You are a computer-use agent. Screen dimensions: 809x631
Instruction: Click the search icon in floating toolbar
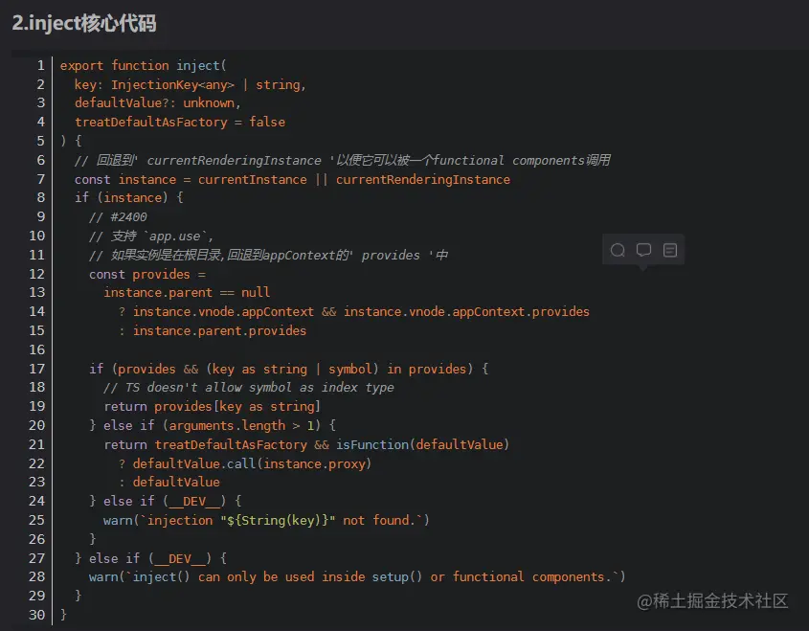(x=618, y=250)
